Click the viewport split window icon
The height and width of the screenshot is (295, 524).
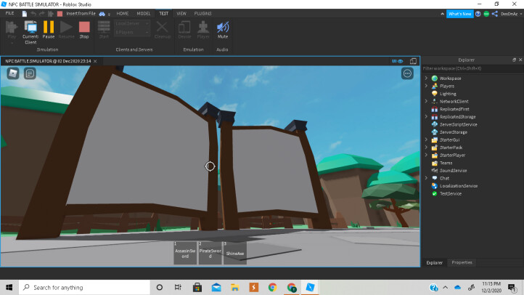(x=413, y=61)
